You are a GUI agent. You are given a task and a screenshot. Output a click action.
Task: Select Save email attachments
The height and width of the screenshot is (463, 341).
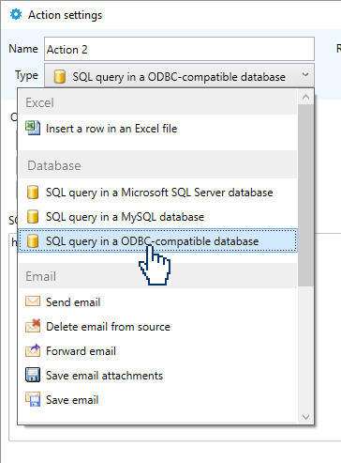click(x=157, y=376)
